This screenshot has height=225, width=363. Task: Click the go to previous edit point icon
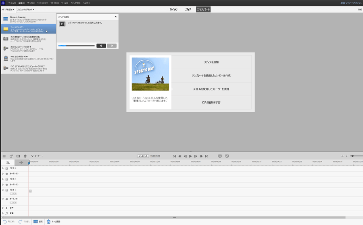point(175,156)
